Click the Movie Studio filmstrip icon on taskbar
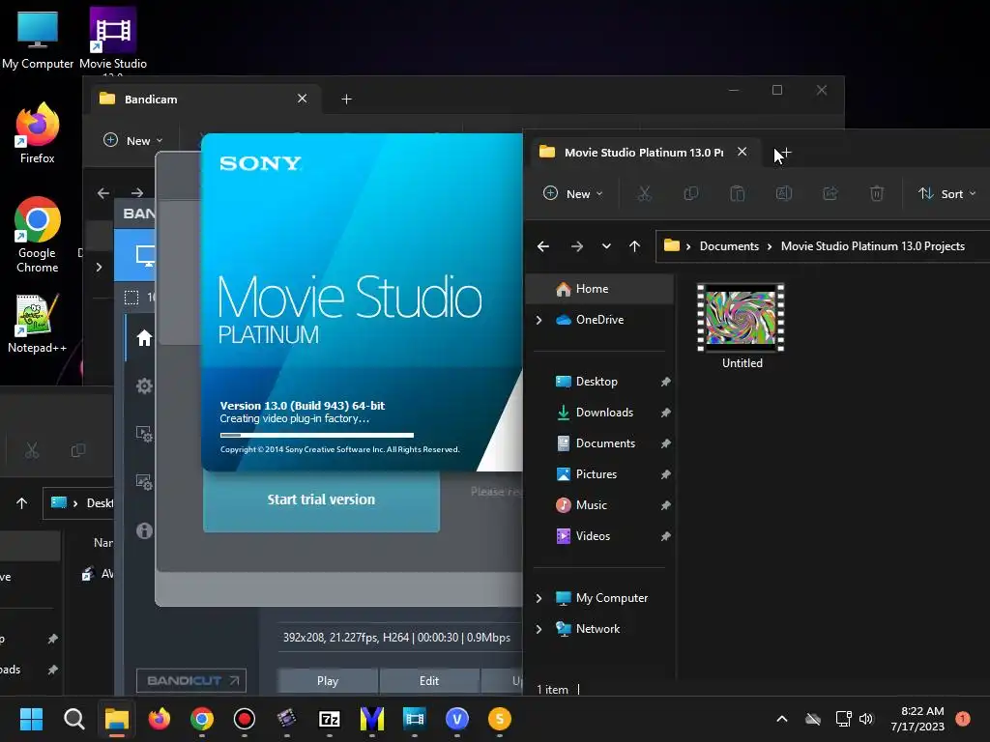This screenshot has width=990, height=742. tap(414, 719)
